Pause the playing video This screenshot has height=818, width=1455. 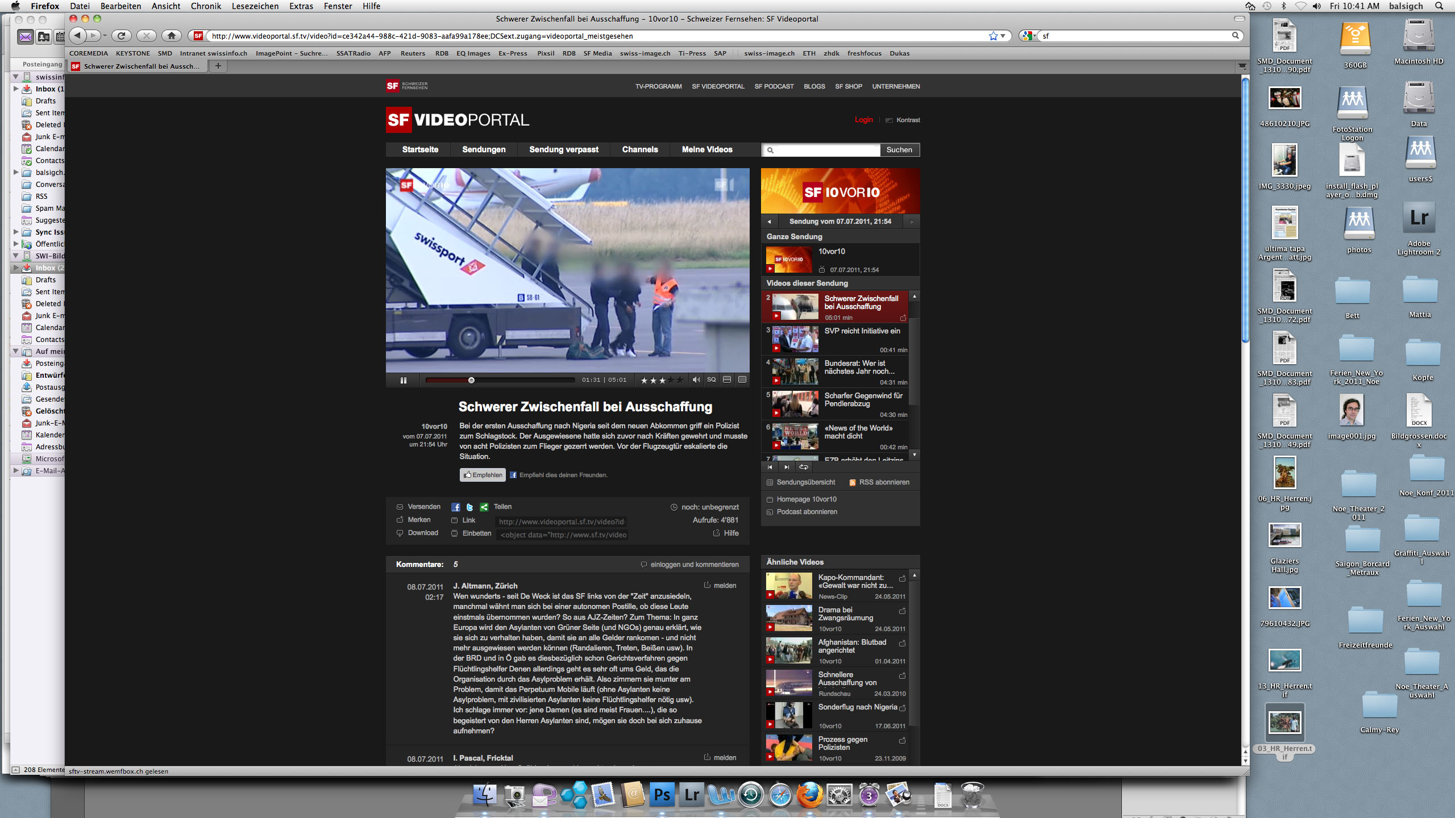pos(403,380)
